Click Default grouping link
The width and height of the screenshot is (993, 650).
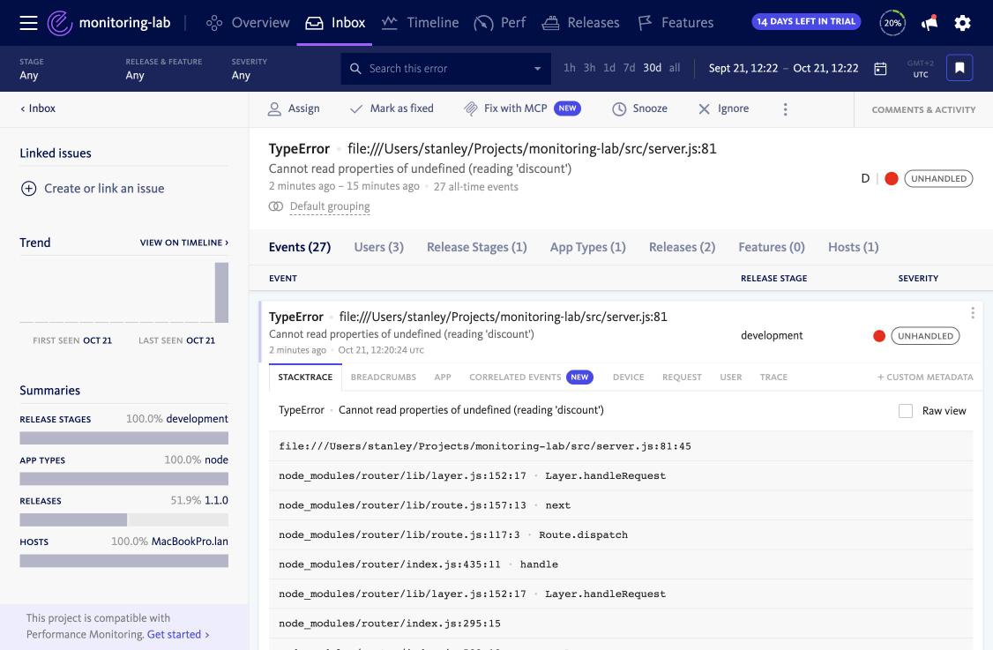tap(330, 206)
